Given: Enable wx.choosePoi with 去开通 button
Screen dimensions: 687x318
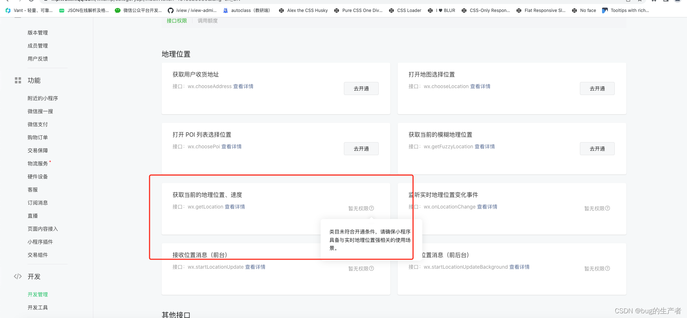Looking at the screenshot, I should coord(361,149).
